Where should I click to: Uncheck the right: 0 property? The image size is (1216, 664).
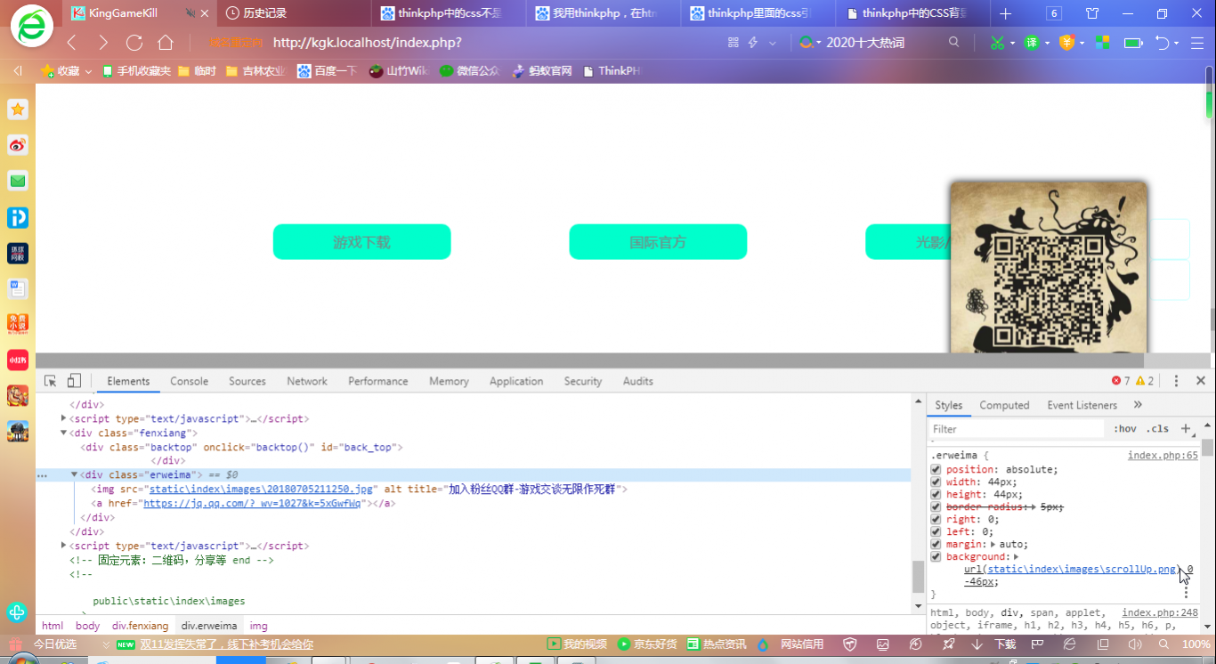(936, 519)
